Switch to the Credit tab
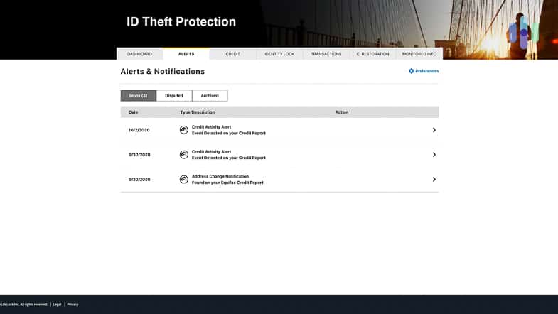 (232, 54)
